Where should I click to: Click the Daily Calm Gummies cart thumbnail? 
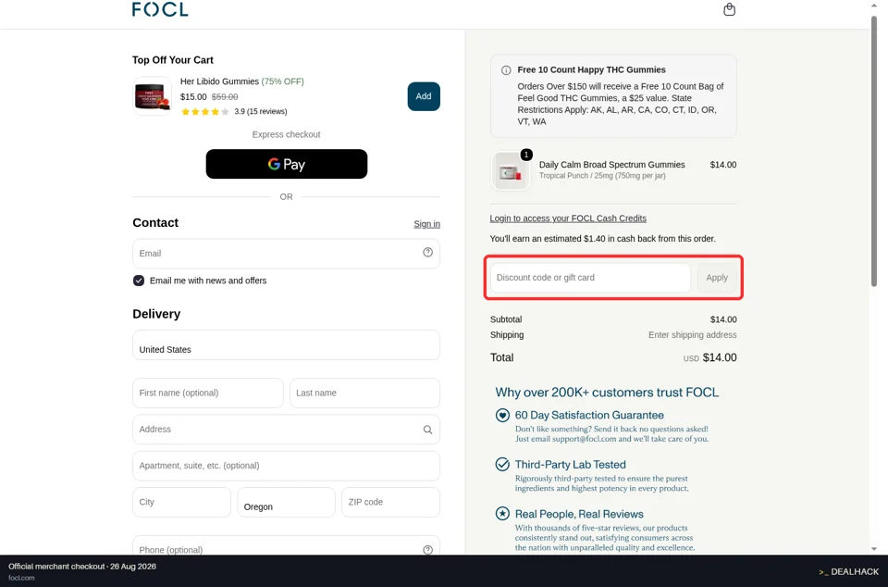pos(511,170)
